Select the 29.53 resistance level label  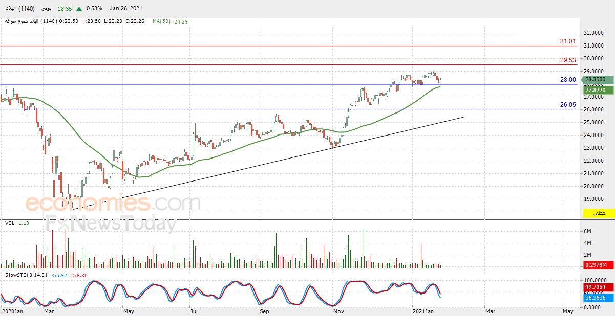pyautogui.click(x=567, y=60)
